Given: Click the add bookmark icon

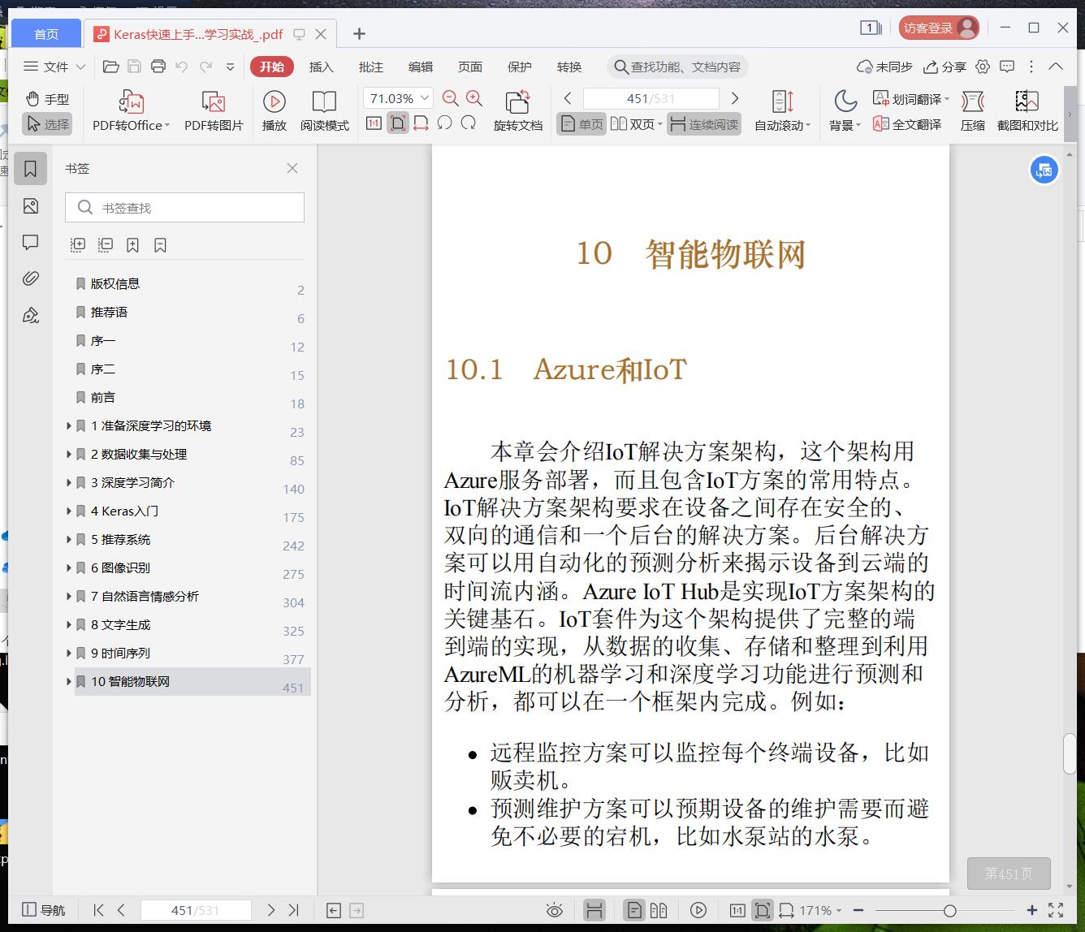Looking at the screenshot, I should tap(133, 244).
